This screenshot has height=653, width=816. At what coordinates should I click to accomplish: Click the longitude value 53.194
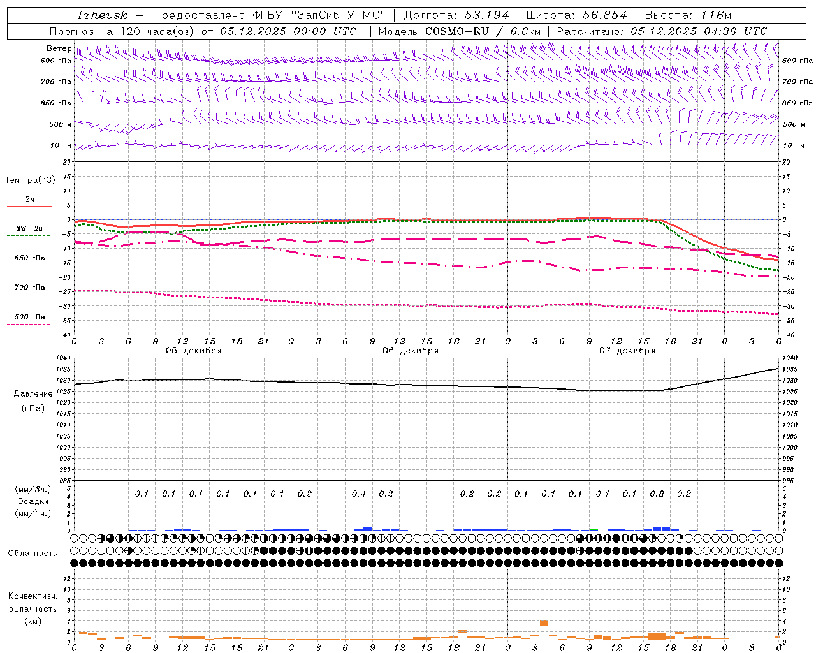point(487,15)
